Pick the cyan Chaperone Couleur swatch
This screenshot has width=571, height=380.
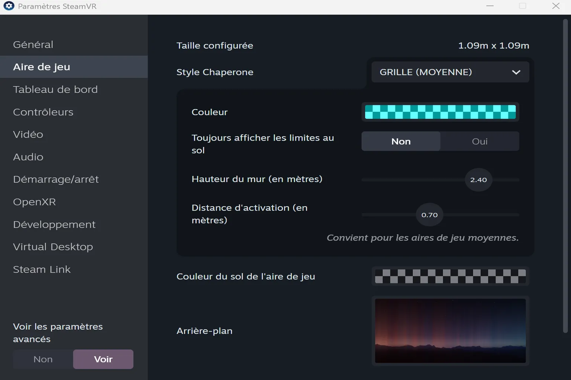pyautogui.click(x=440, y=112)
